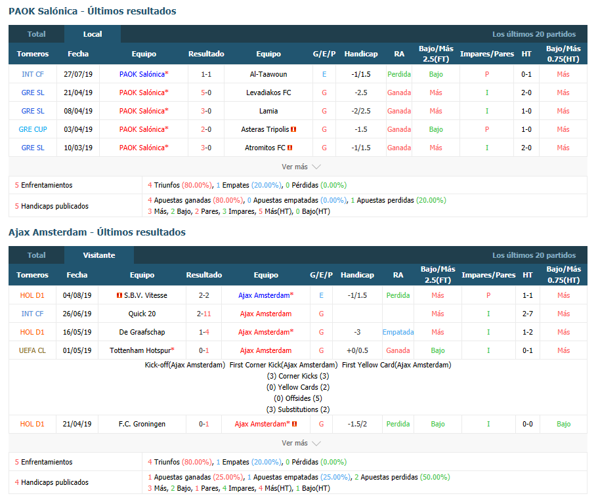This screenshot has height=498, width=598.
Task: Click the red card icon beside Asteras Tripolis
Action: tap(293, 129)
